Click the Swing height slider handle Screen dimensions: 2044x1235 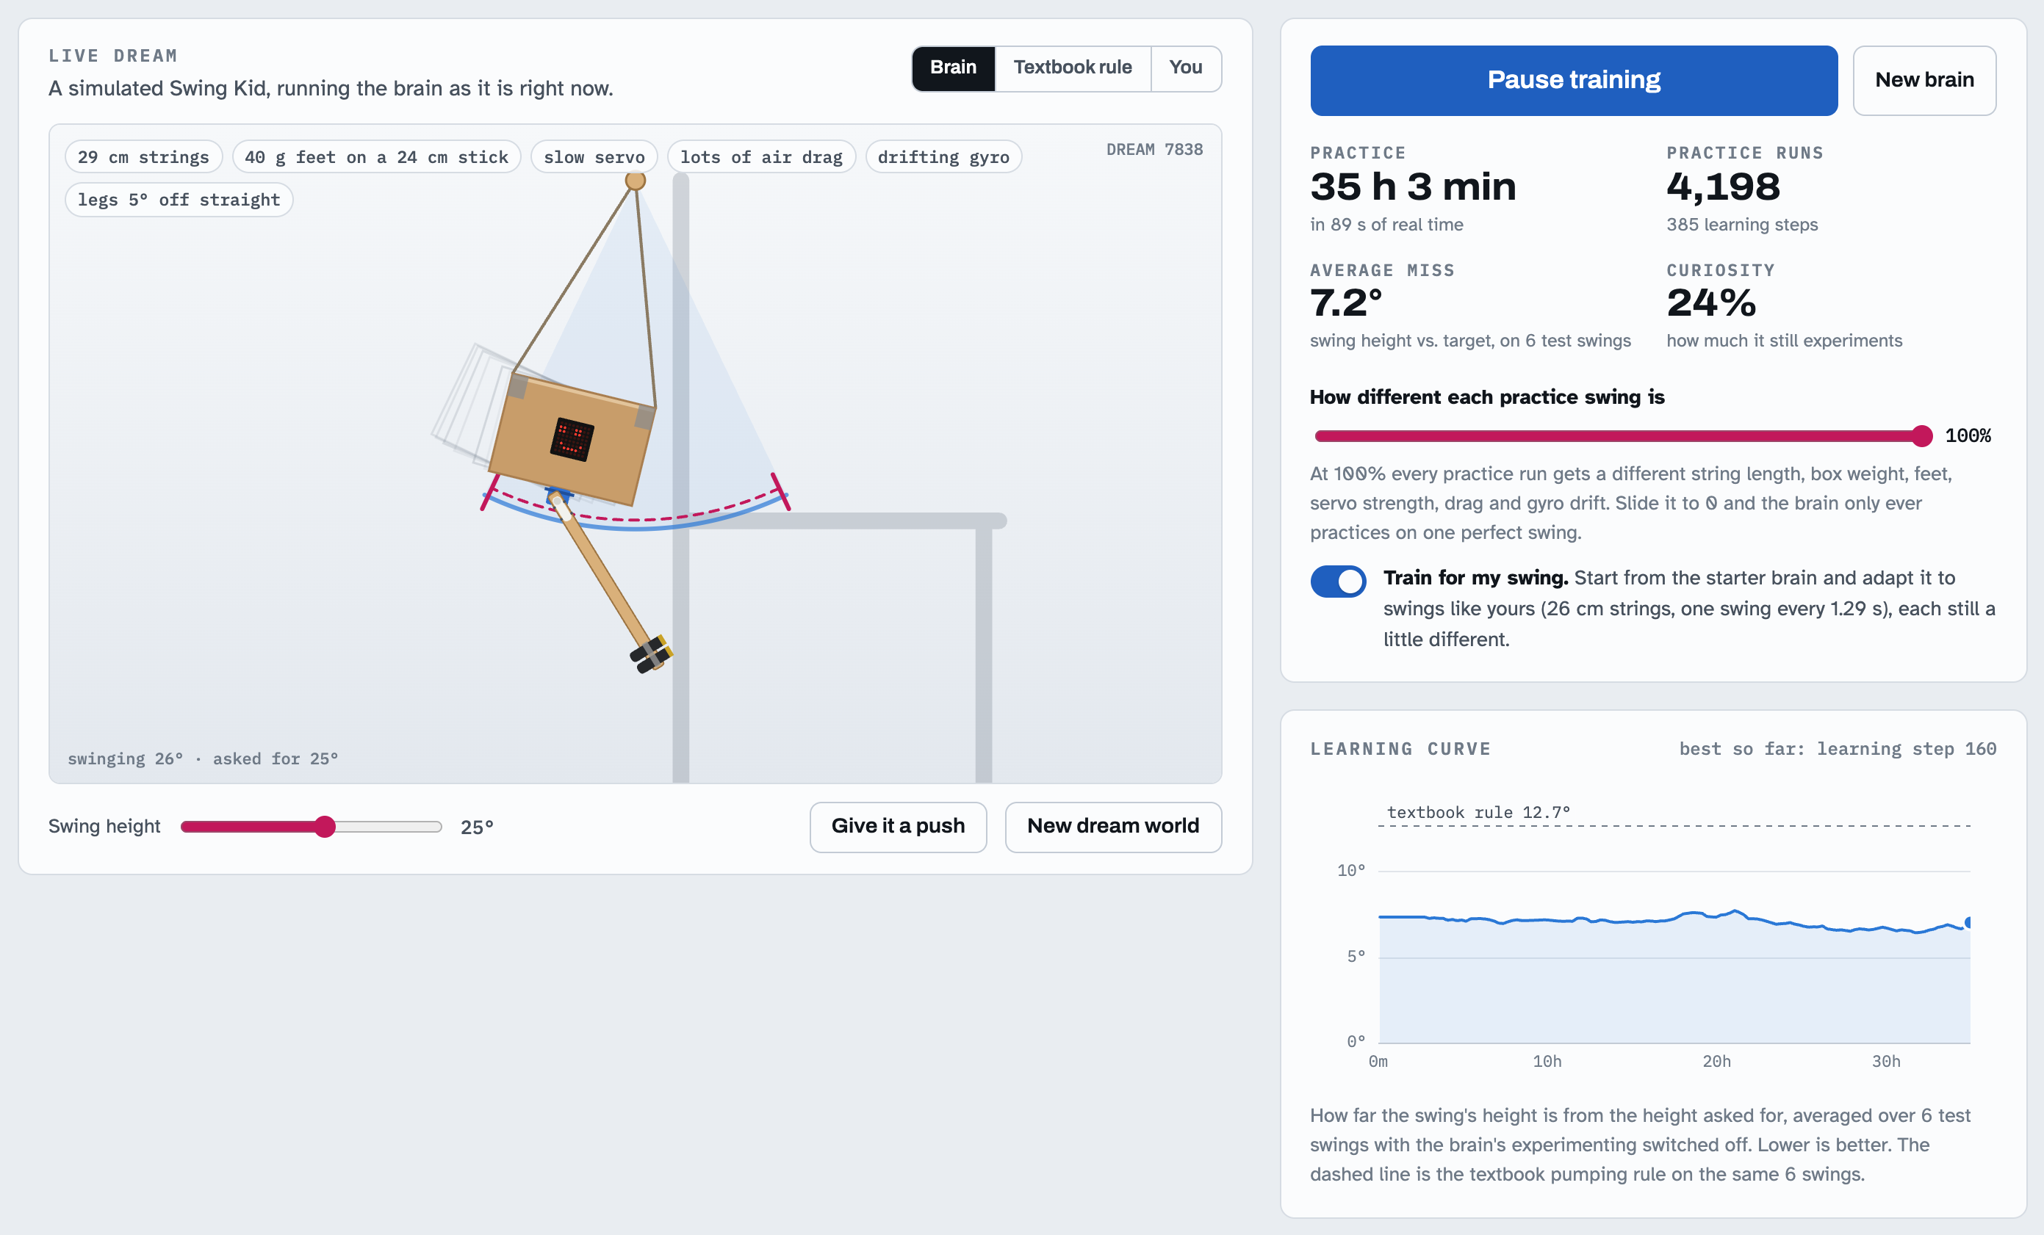click(x=325, y=826)
